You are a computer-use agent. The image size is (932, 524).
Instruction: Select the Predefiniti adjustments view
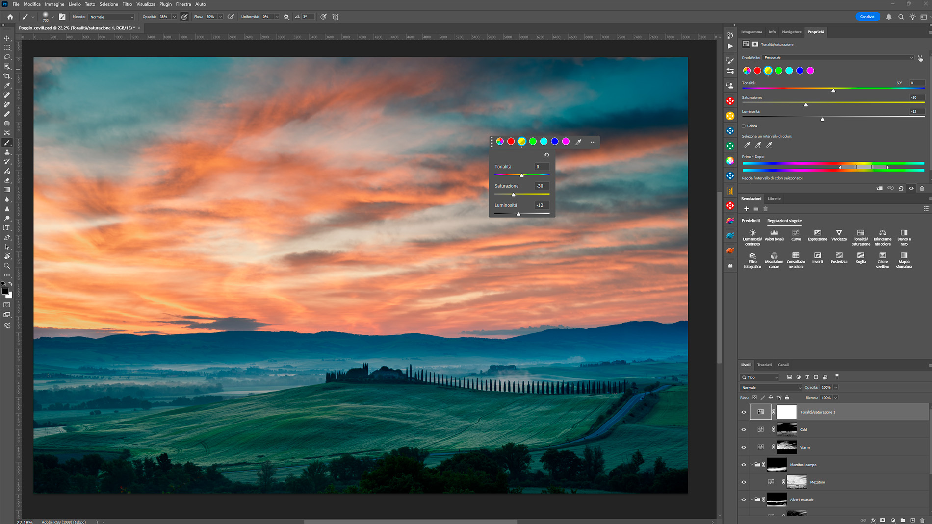751,221
